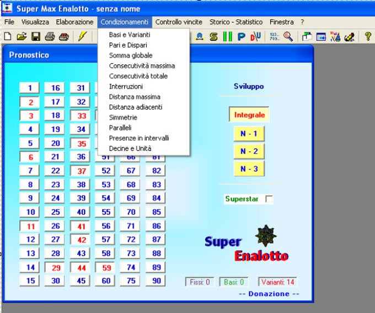Click the N - 1 button

[x=249, y=134]
